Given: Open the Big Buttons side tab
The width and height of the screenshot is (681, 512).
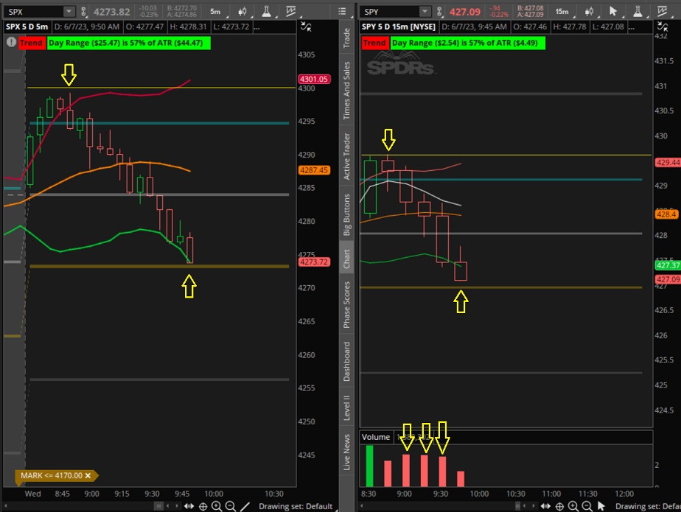Looking at the screenshot, I should pyautogui.click(x=346, y=214).
